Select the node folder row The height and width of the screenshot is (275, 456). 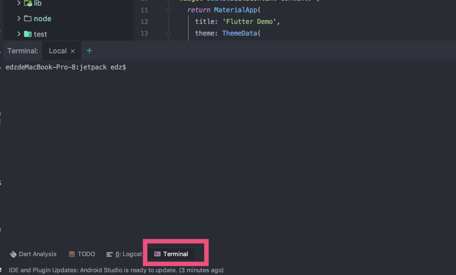click(x=68, y=18)
